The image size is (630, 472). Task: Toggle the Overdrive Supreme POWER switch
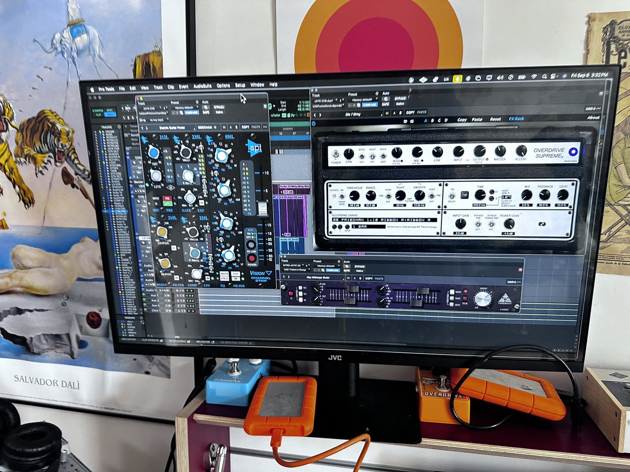coord(335,154)
